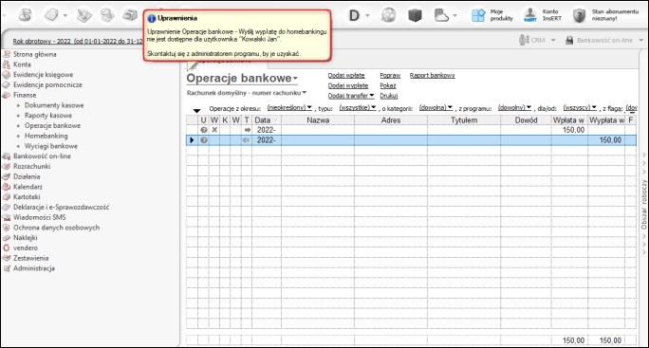The width and height of the screenshot is (649, 348).
Task: Click the vendero module icon
Action: click(7, 247)
